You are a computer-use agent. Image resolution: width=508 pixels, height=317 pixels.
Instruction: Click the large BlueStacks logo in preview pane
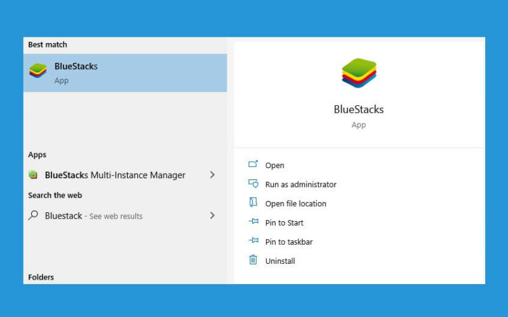pos(359,73)
